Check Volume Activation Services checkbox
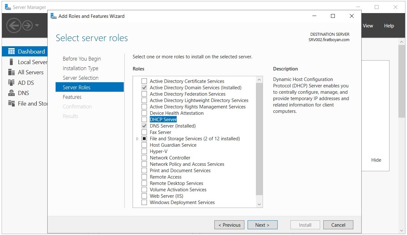This screenshot has height=235, width=407. 144,190
